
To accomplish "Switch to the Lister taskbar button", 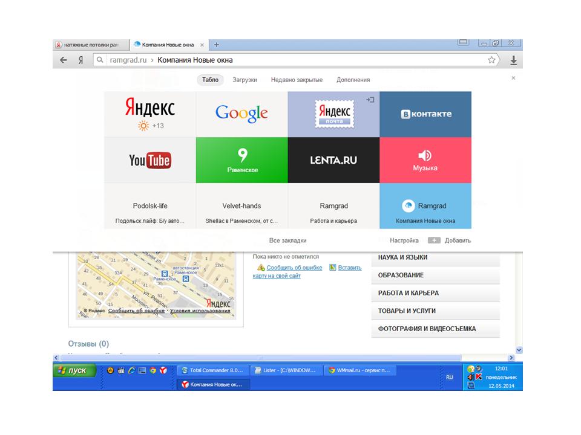I will pos(286,370).
